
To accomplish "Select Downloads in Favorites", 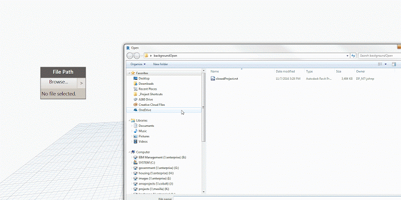I will click(146, 84).
